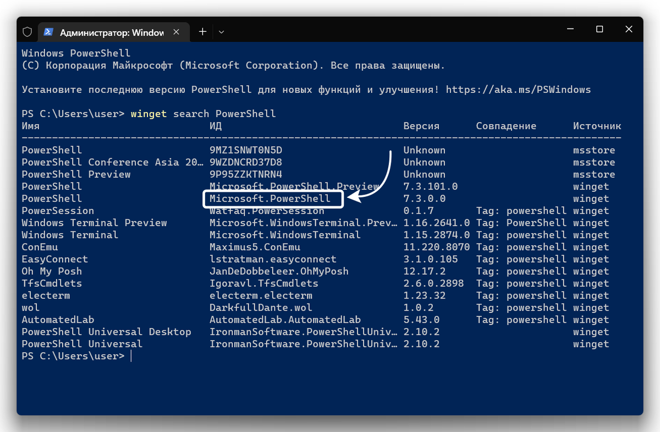Click the Microsoft.PowerShell ID text
Viewport: 660px width, 432px height.
click(270, 198)
